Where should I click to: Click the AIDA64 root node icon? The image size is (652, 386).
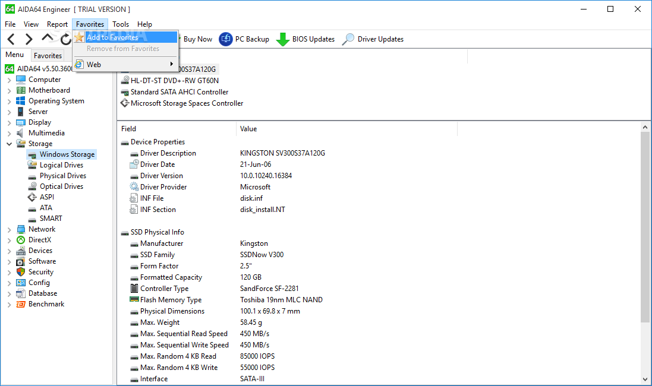(10, 68)
